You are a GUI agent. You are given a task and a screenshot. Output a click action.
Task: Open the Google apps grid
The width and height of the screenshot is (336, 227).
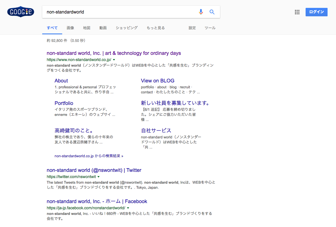[x=297, y=12]
